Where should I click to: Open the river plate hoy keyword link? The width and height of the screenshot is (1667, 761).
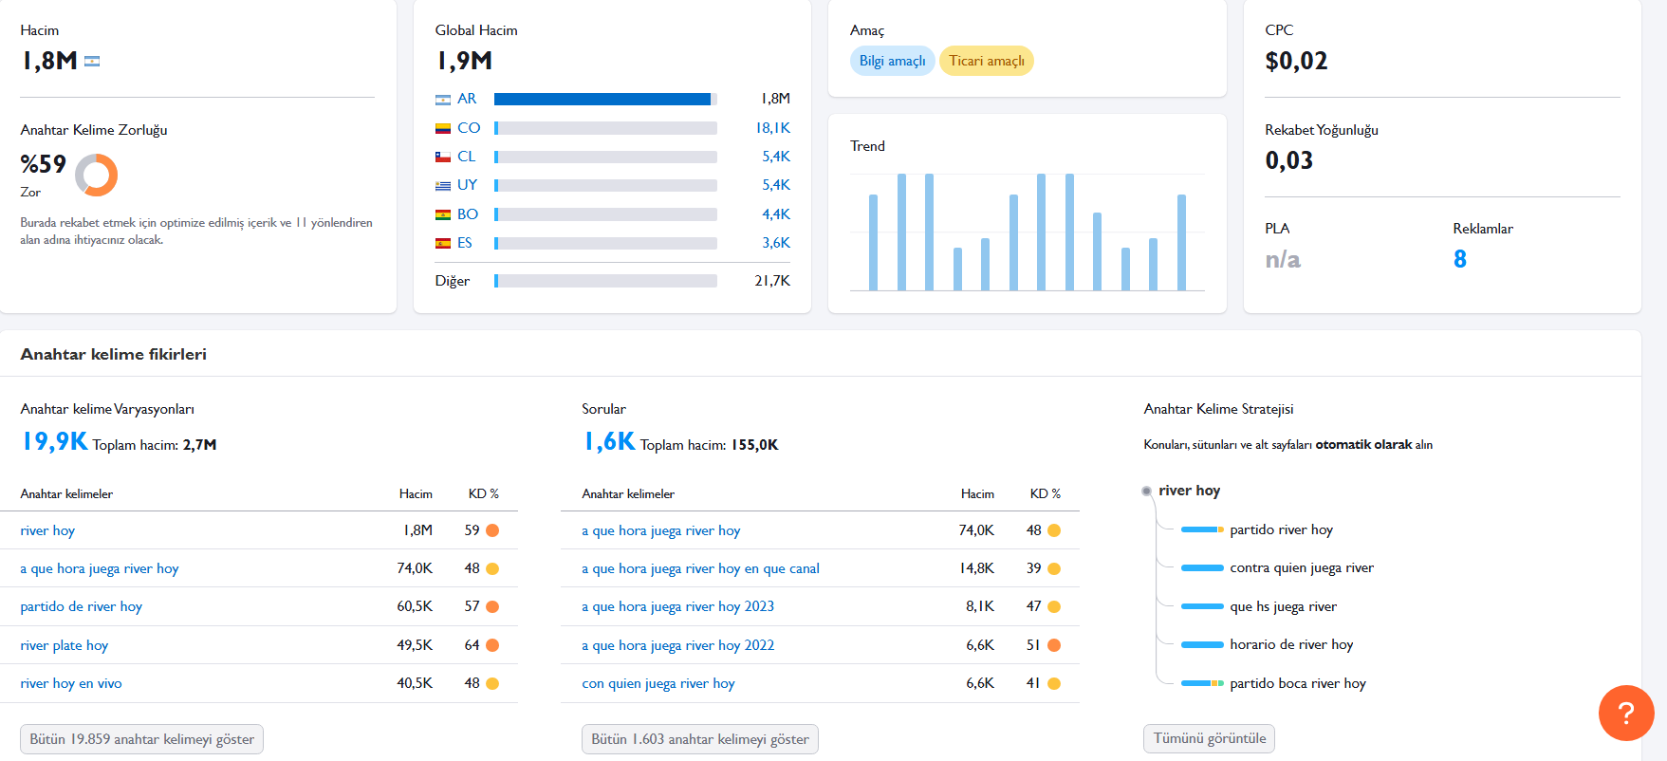coord(65,645)
